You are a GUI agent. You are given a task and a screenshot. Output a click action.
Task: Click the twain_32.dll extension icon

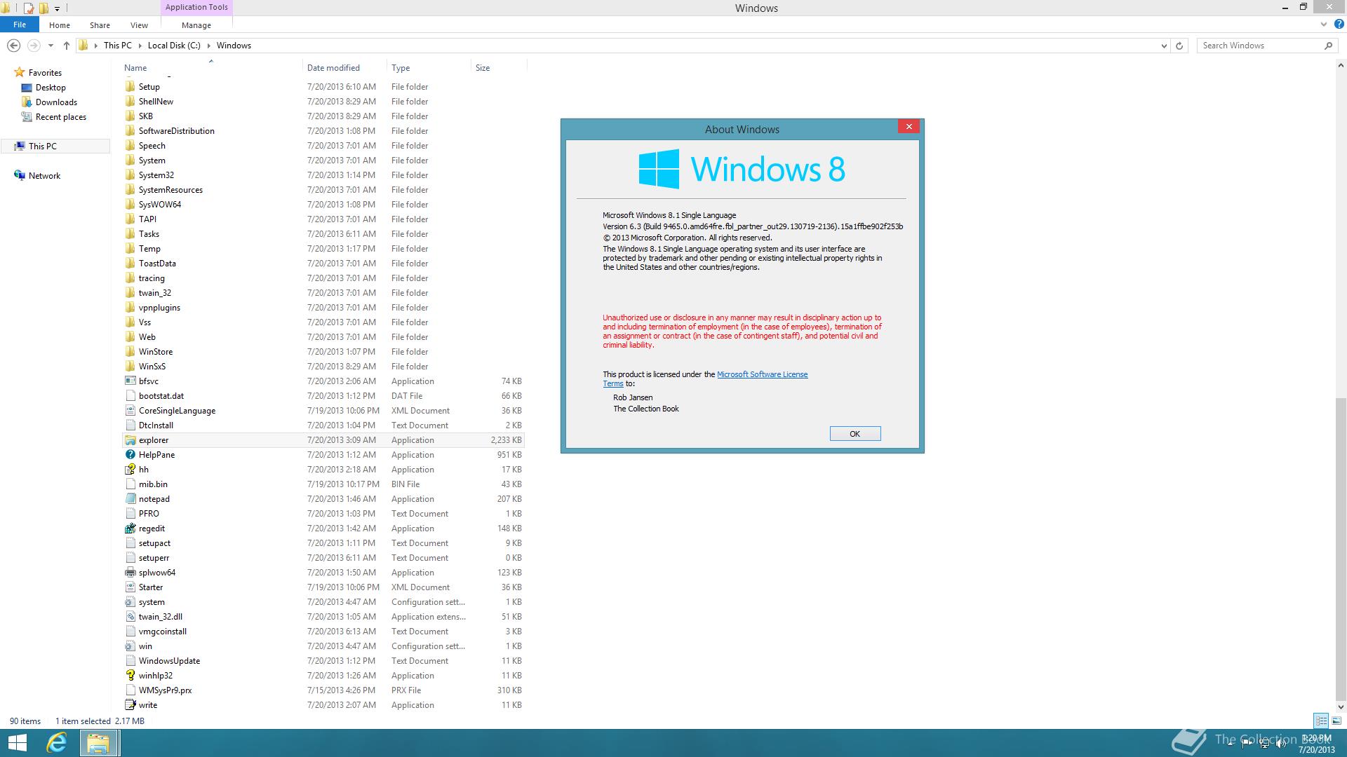(130, 617)
